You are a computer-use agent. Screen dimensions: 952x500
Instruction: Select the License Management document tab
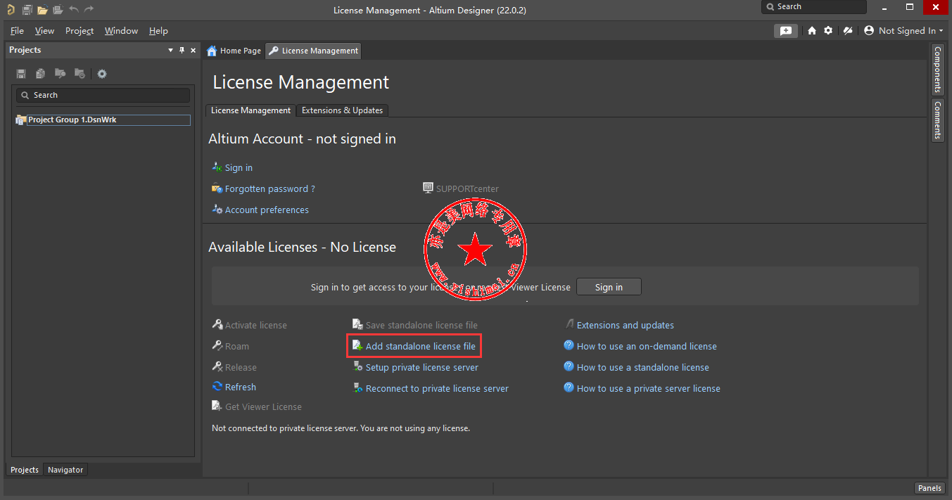[x=314, y=51]
